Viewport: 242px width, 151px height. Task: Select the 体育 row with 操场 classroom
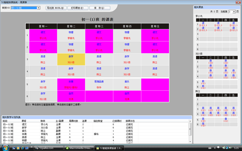(95, 134)
